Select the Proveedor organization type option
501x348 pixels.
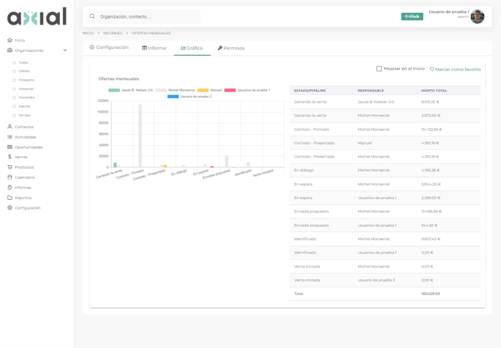(x=14, y=97)
